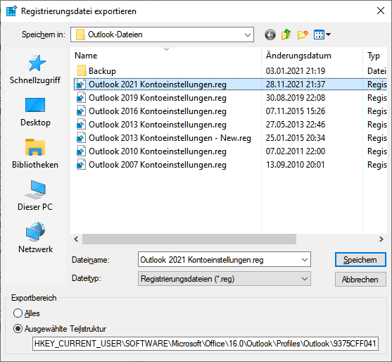392x362 pixels.
Task: Sort by the Name column header
Action: coord(166,56)
